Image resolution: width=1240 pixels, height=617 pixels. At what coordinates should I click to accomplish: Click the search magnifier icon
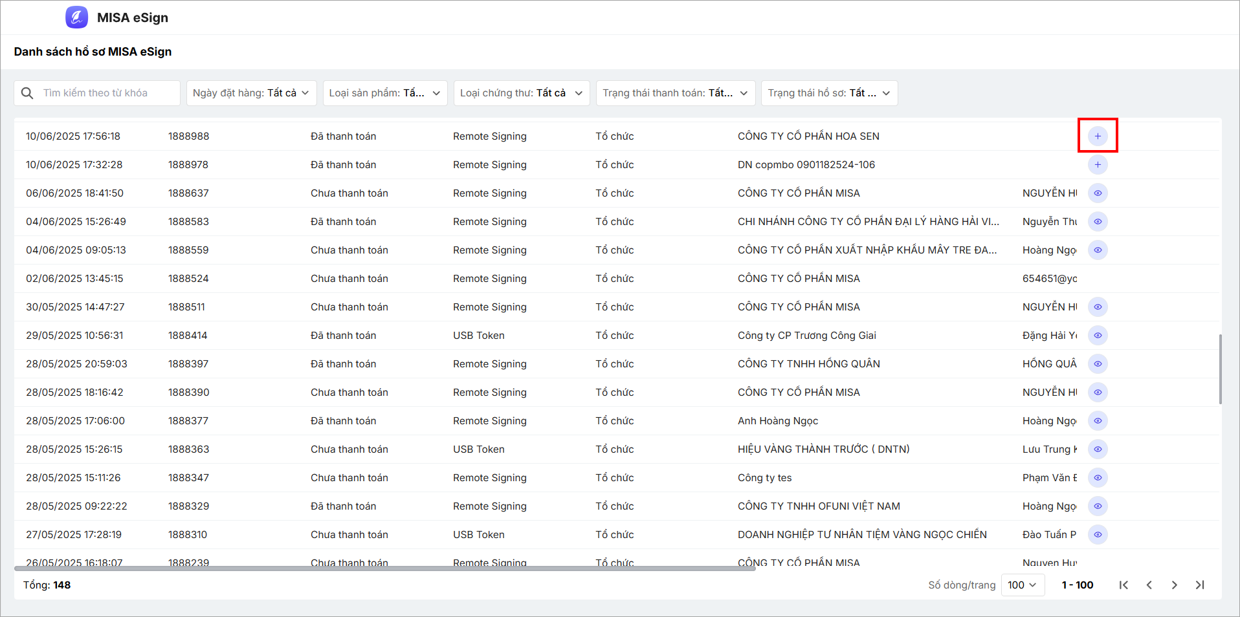[27, 93]
